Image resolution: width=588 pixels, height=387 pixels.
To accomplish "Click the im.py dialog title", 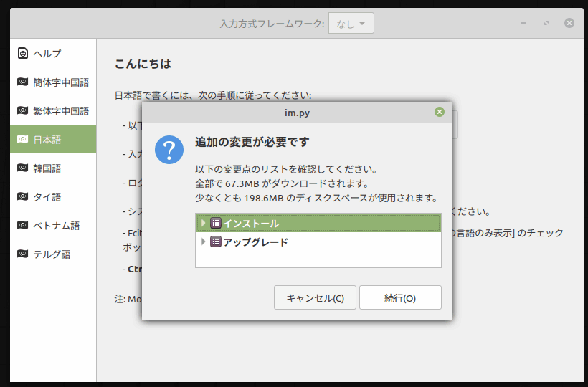I will pos(297,113).
